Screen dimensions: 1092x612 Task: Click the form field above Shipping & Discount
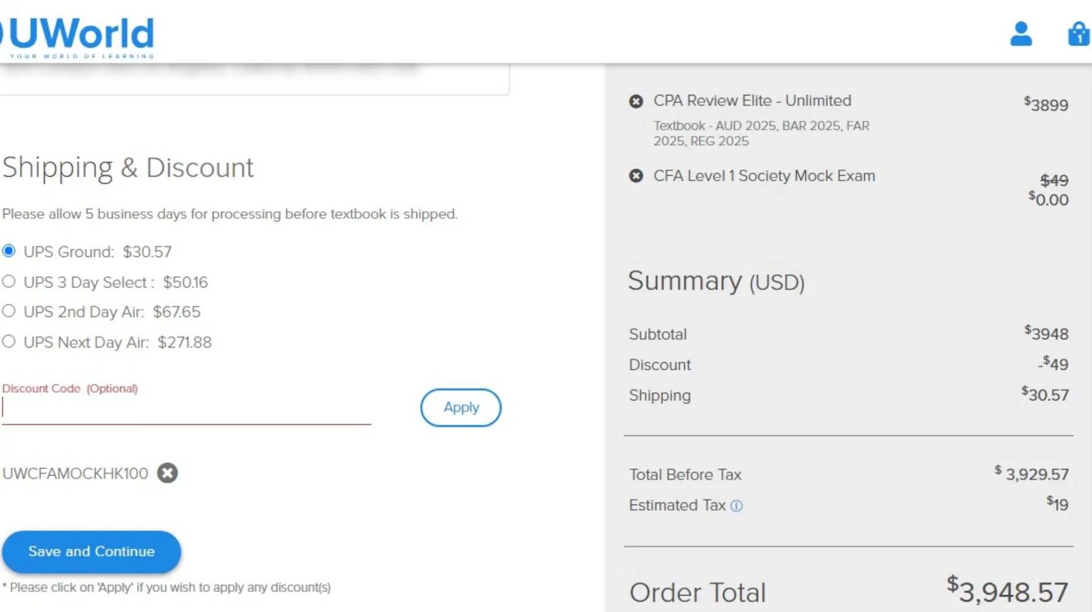(254, 76)
